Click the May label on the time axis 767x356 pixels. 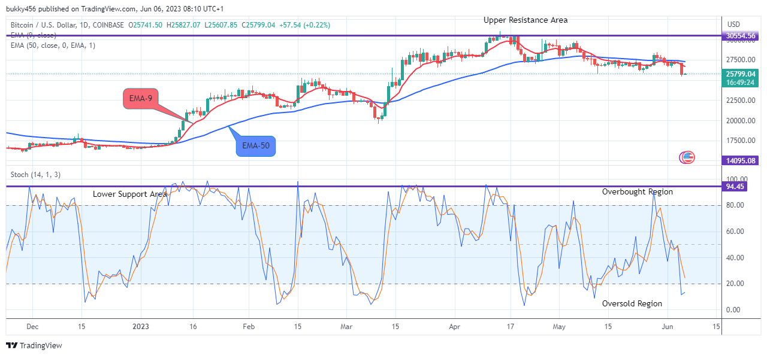point(559,326)
